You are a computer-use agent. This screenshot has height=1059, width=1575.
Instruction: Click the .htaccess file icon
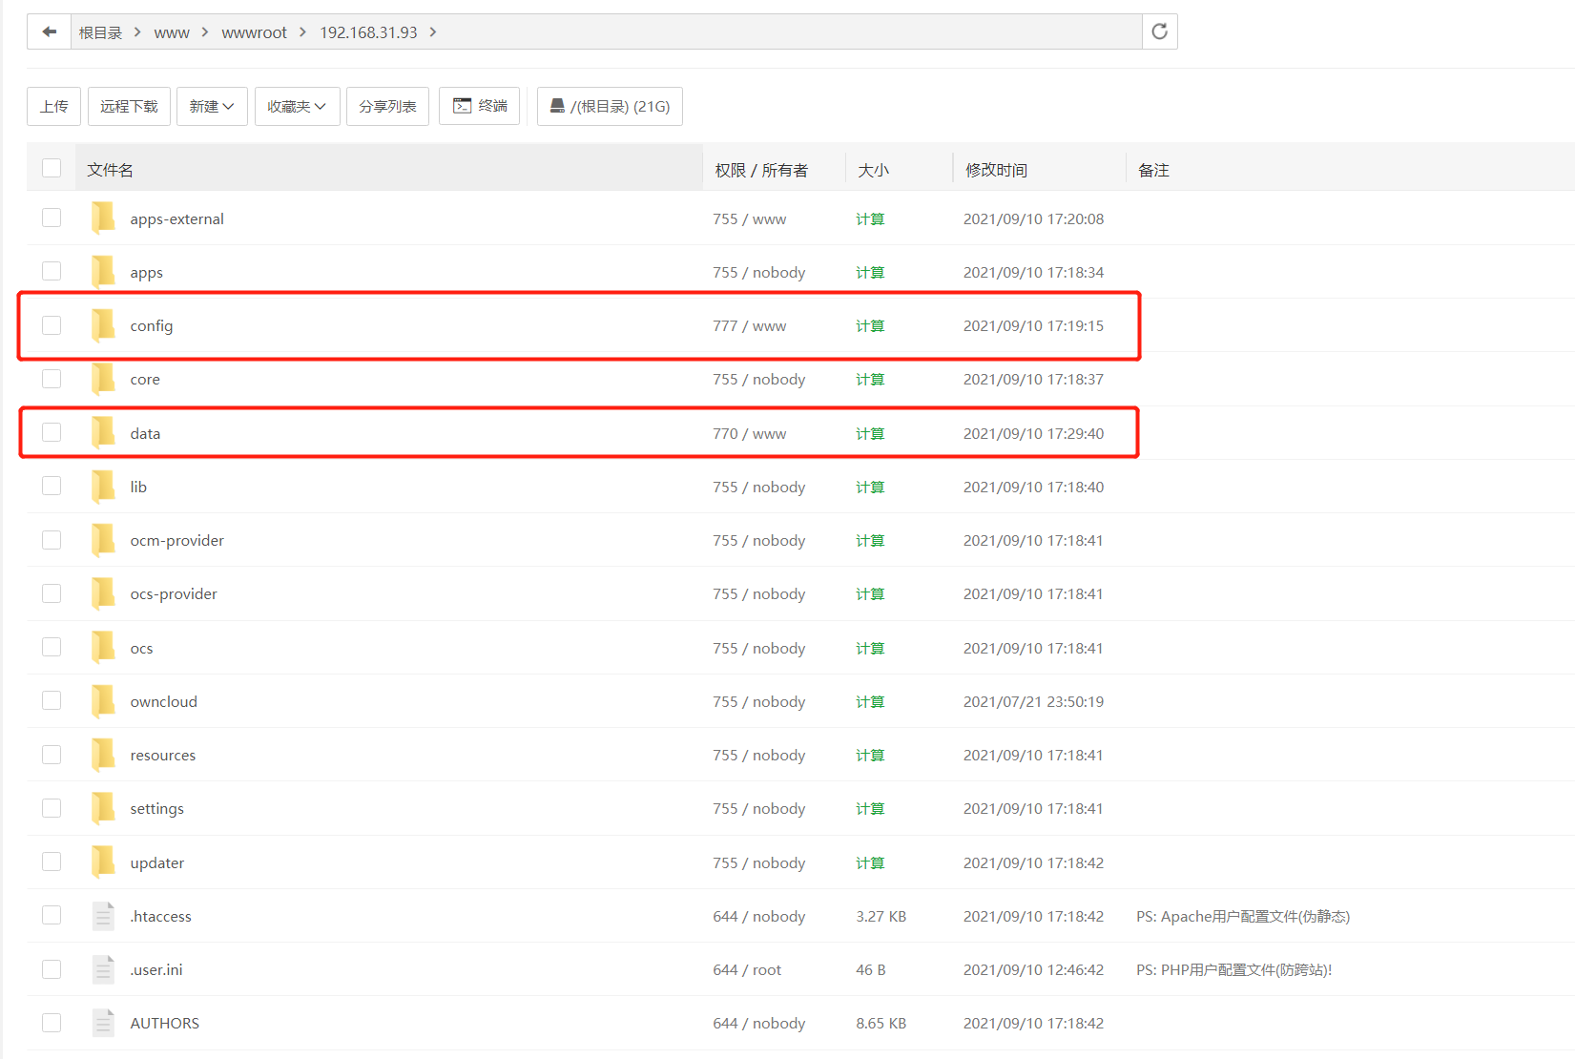coord(103,916)
